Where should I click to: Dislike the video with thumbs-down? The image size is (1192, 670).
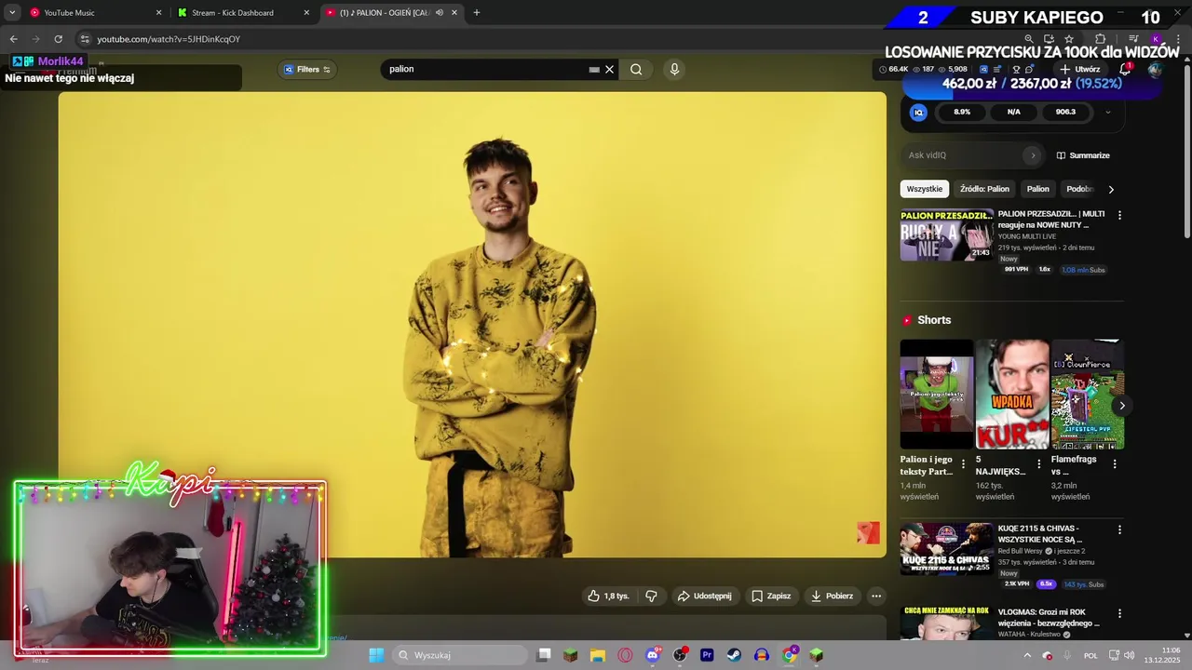[x=651, y=596]
